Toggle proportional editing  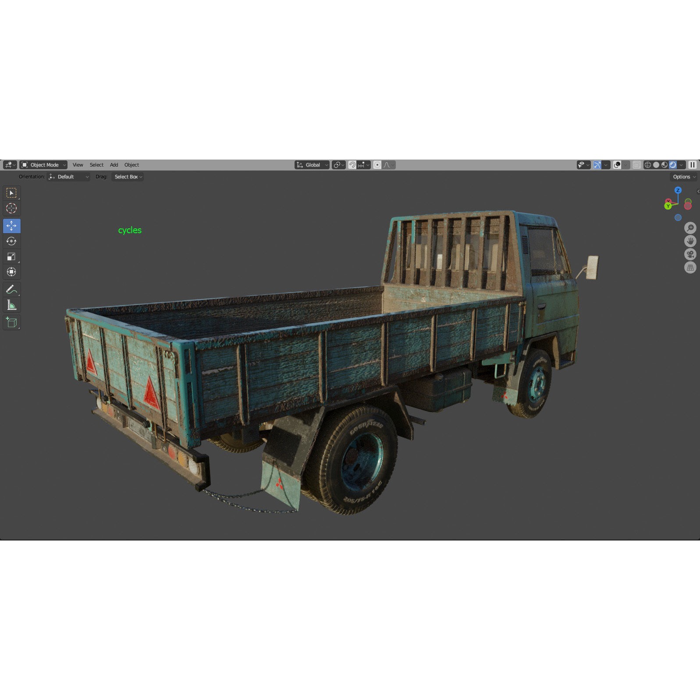pyautogui.click(x=377, y=165)
